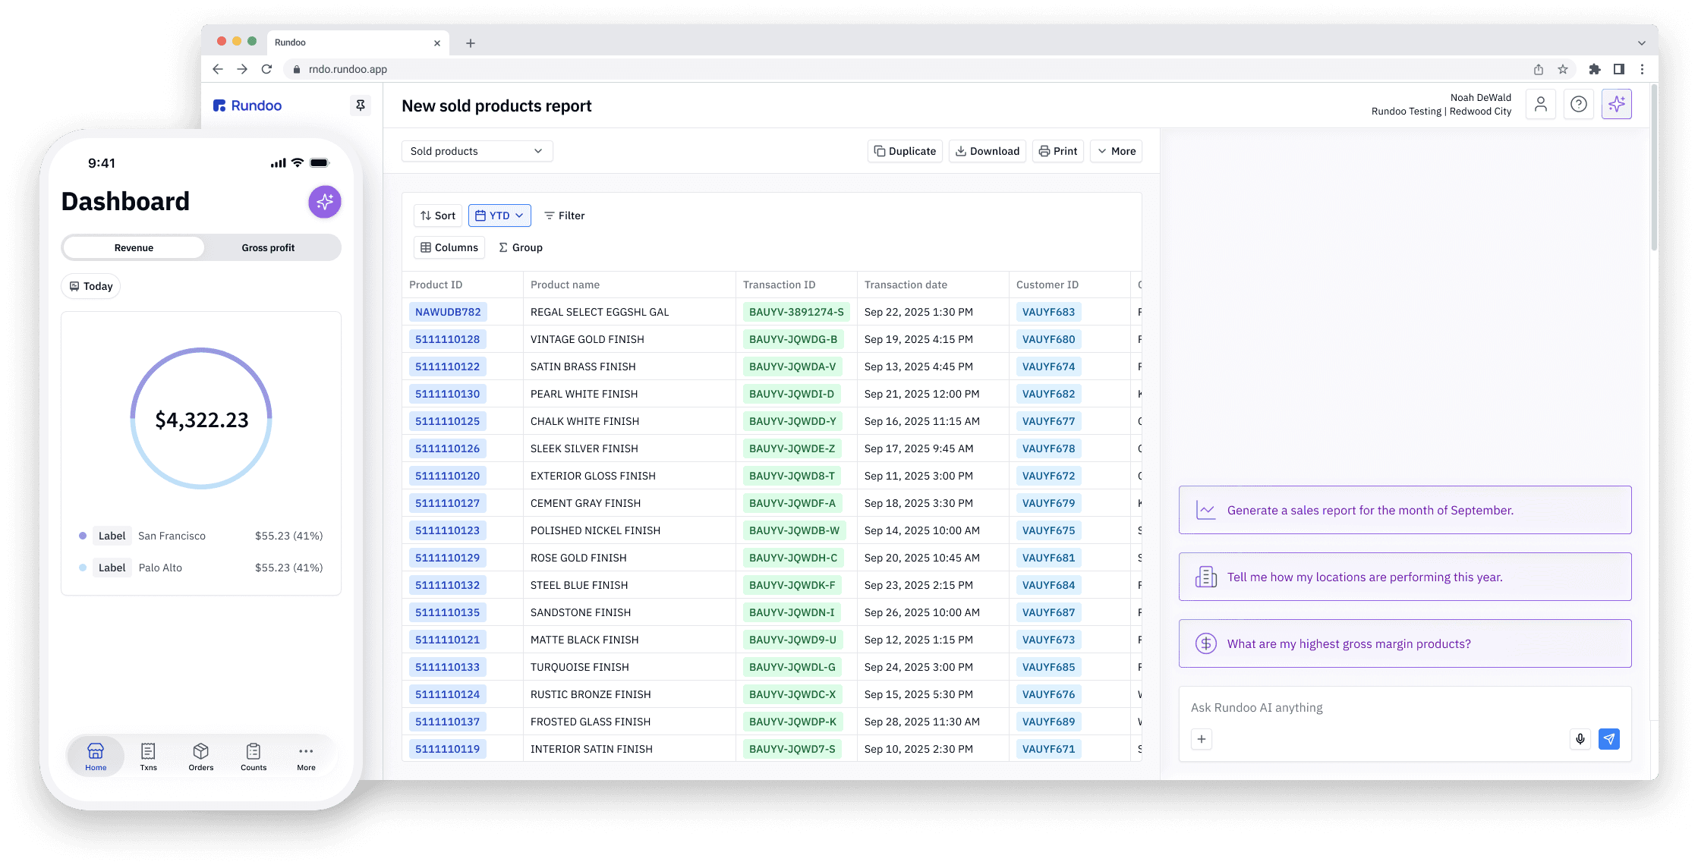Open the Sold products report dropdown
Image resolution: width=1698 pixels, height=865 pixels.
pos(477,151)
